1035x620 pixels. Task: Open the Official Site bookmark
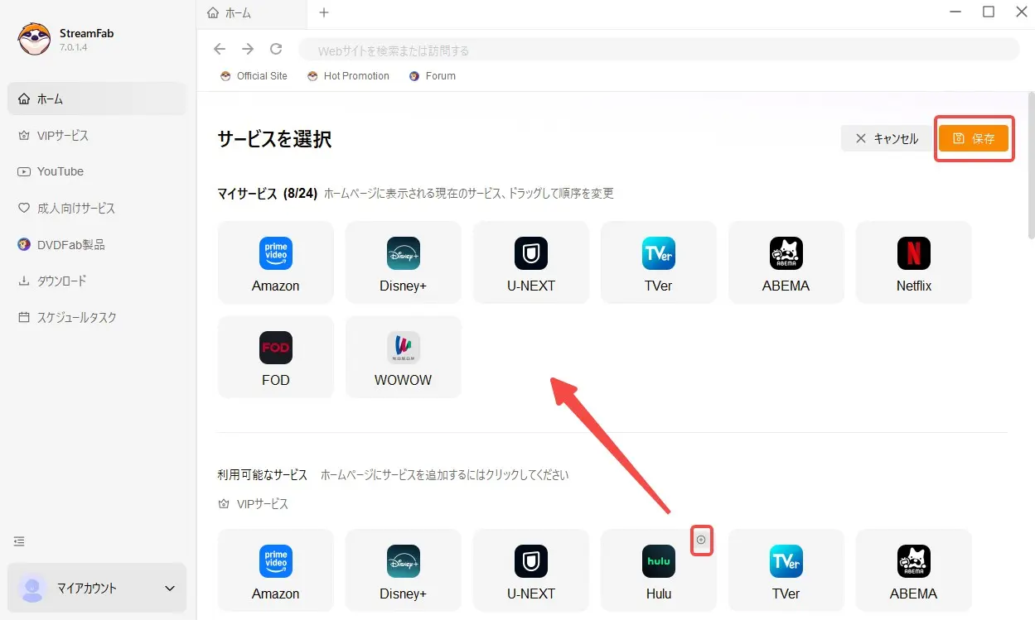click(x=254, y=76)
